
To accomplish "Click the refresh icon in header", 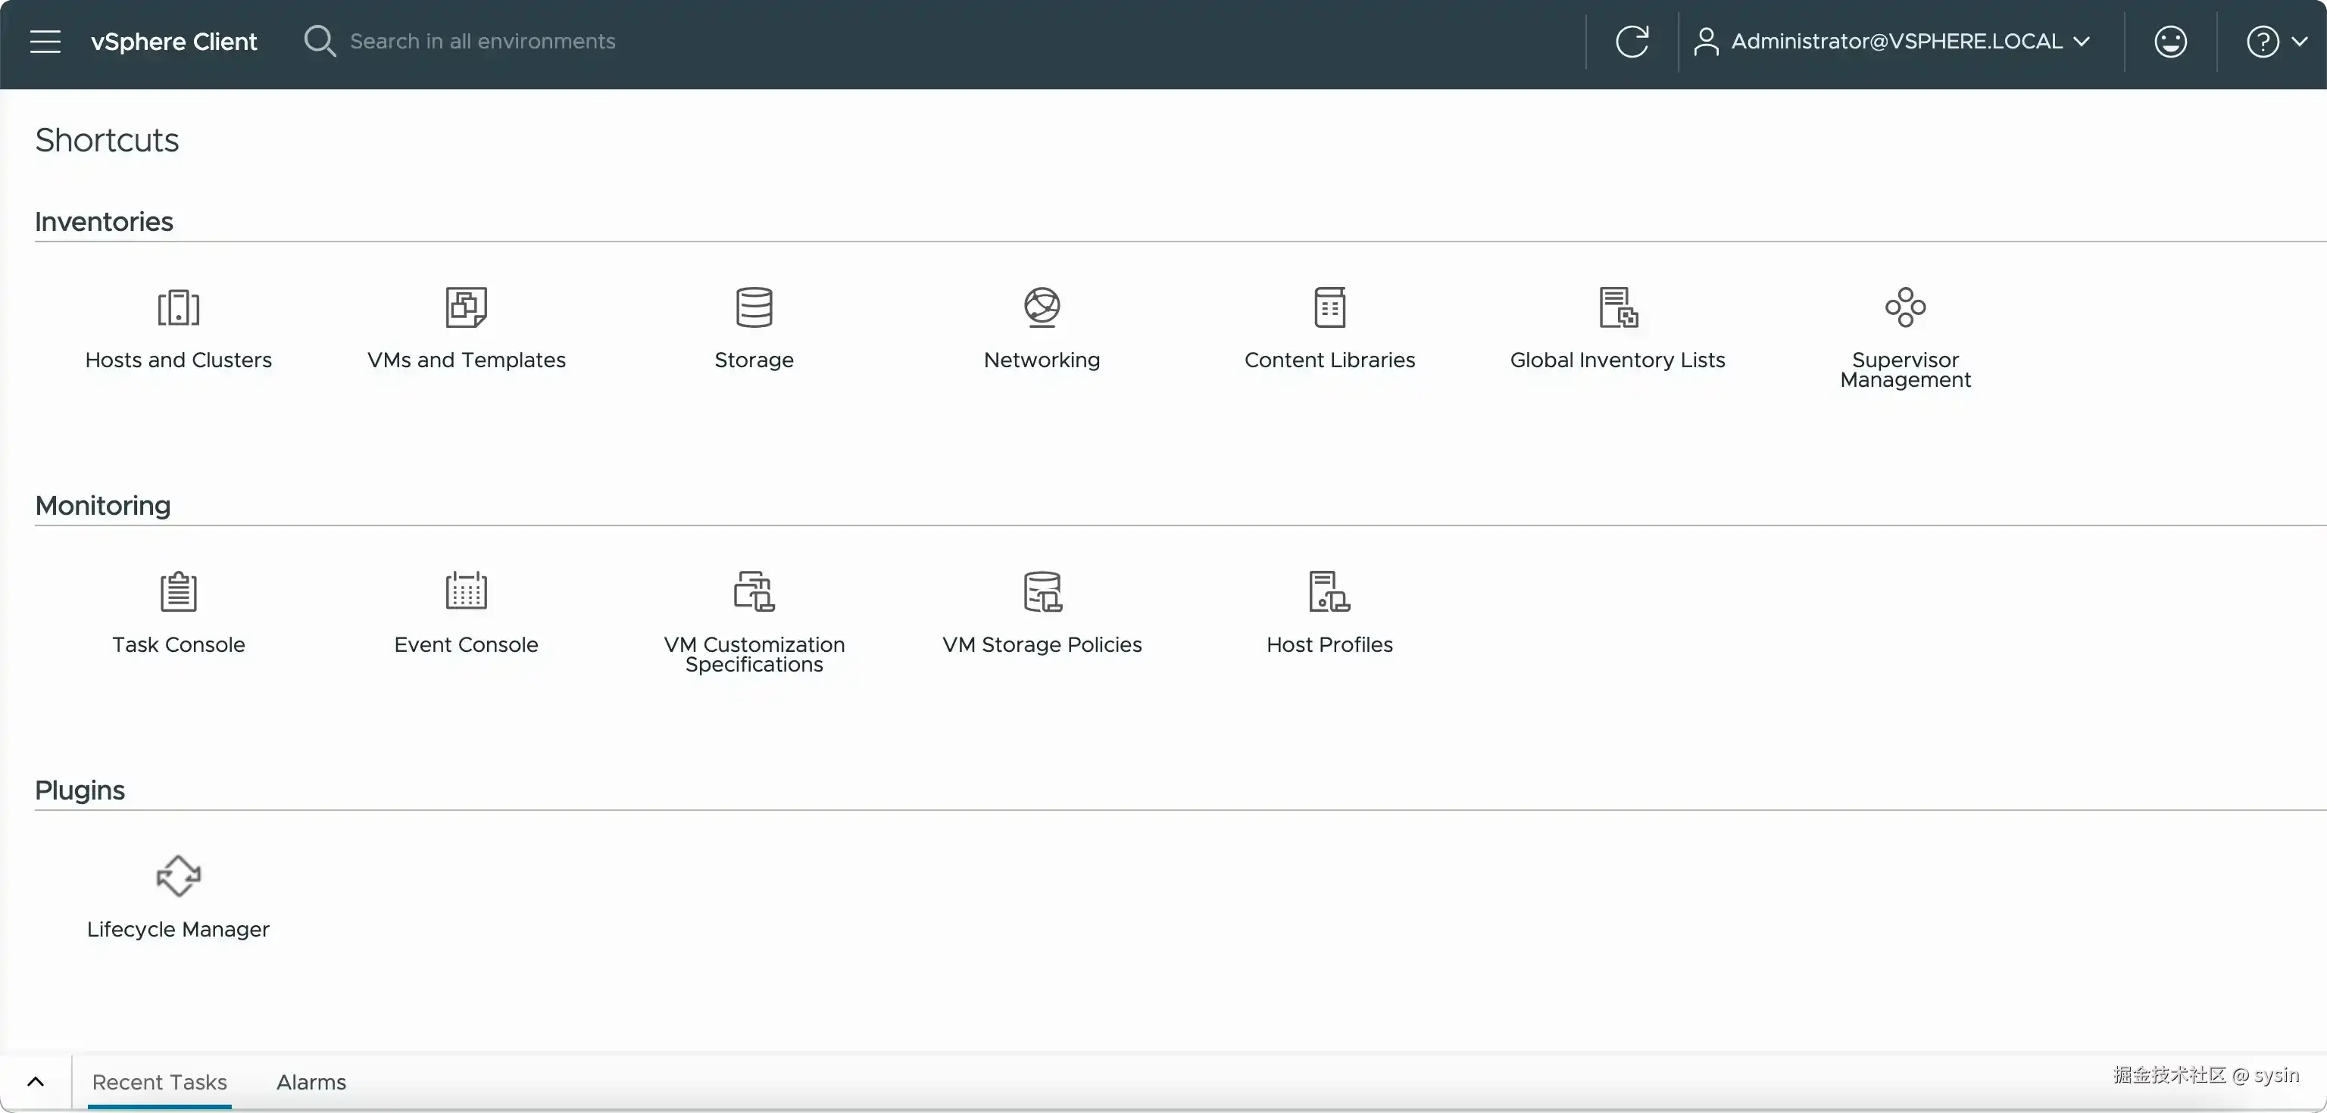I will pos(1632,42).
